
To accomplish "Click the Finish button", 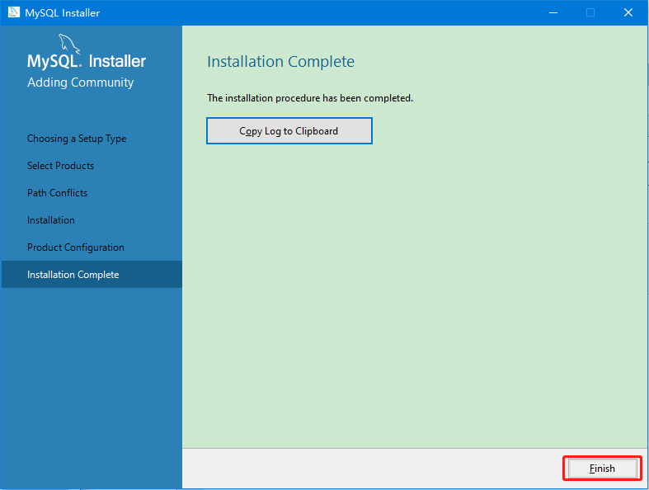I will click(602, 469).
